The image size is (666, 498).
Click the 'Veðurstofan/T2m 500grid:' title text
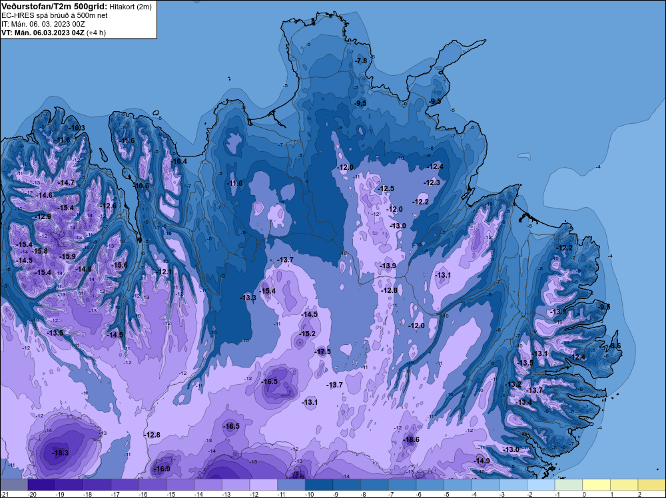pyautogui.click(x=55, y=7)
